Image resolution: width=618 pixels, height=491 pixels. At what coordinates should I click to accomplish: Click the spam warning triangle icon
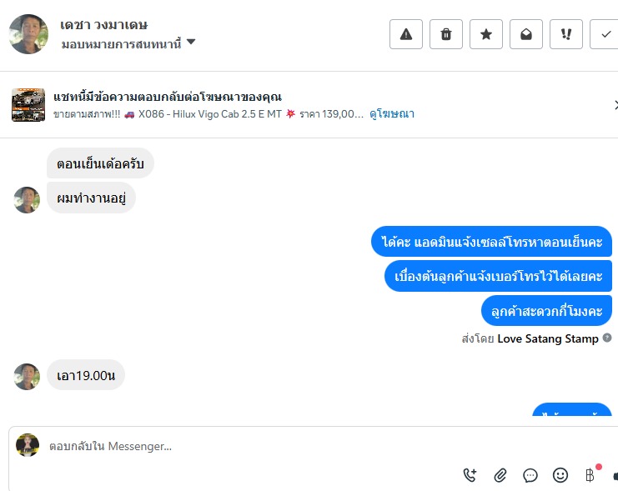point(406,34)
